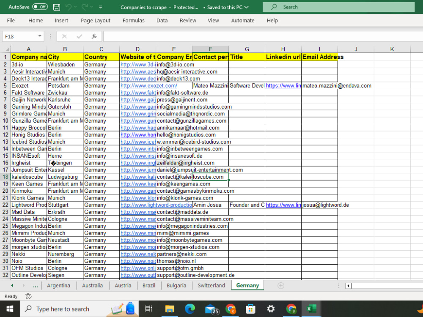Select the Germany sheet tab
This screenshot has height=317, width=423.
[247, 285]
